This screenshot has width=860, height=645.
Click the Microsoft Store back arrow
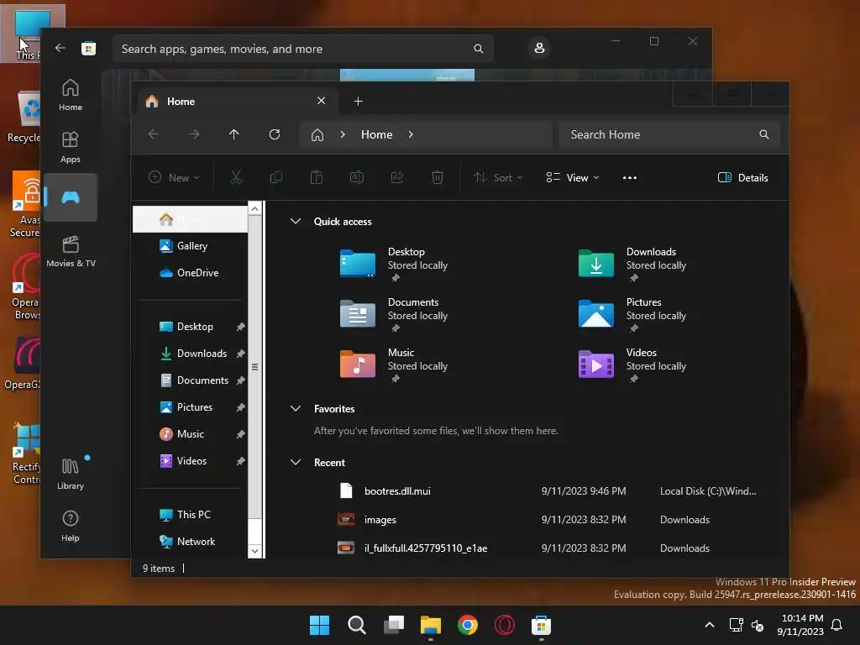click(x=60, y=48)
